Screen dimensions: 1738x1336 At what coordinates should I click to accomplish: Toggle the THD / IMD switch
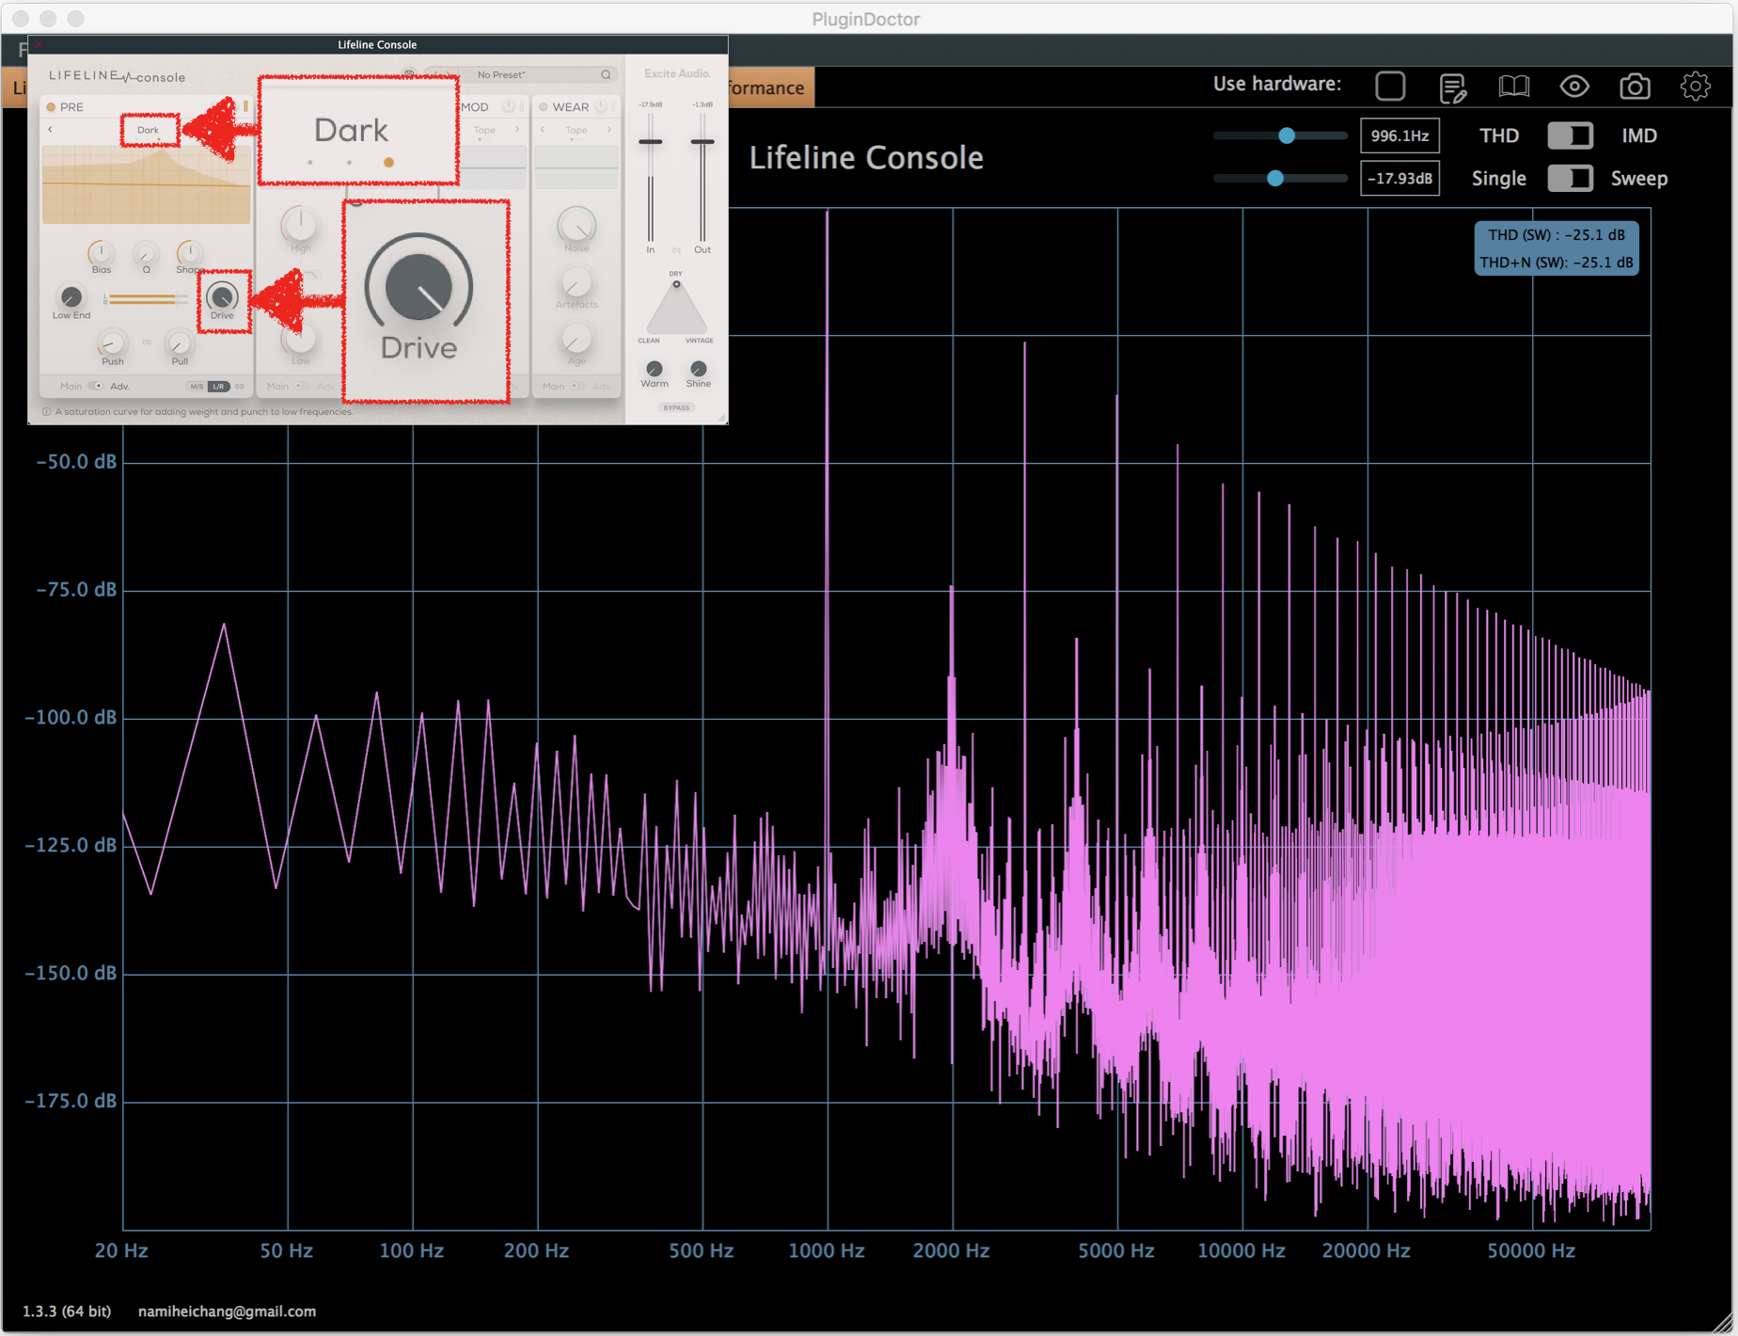click(x=1570, y=135)
